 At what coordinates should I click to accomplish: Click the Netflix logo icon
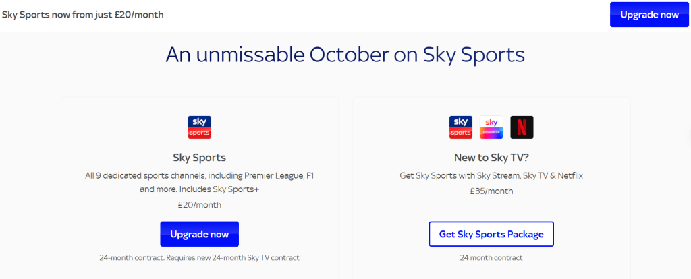click(522, 127)
